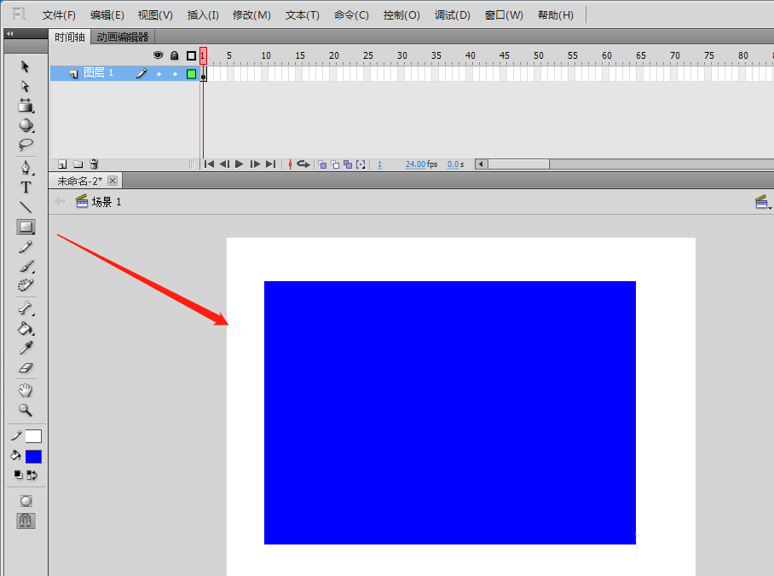Play the timeline animation
The height and width of the screenshot is (576, 774).
click(x=240, y=164)
